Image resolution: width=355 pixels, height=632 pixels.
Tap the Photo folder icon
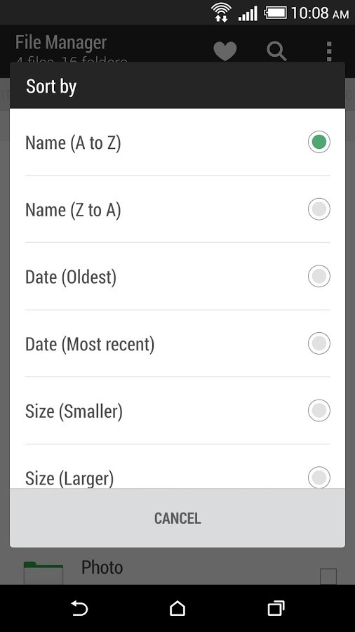[x=43, y=572]
